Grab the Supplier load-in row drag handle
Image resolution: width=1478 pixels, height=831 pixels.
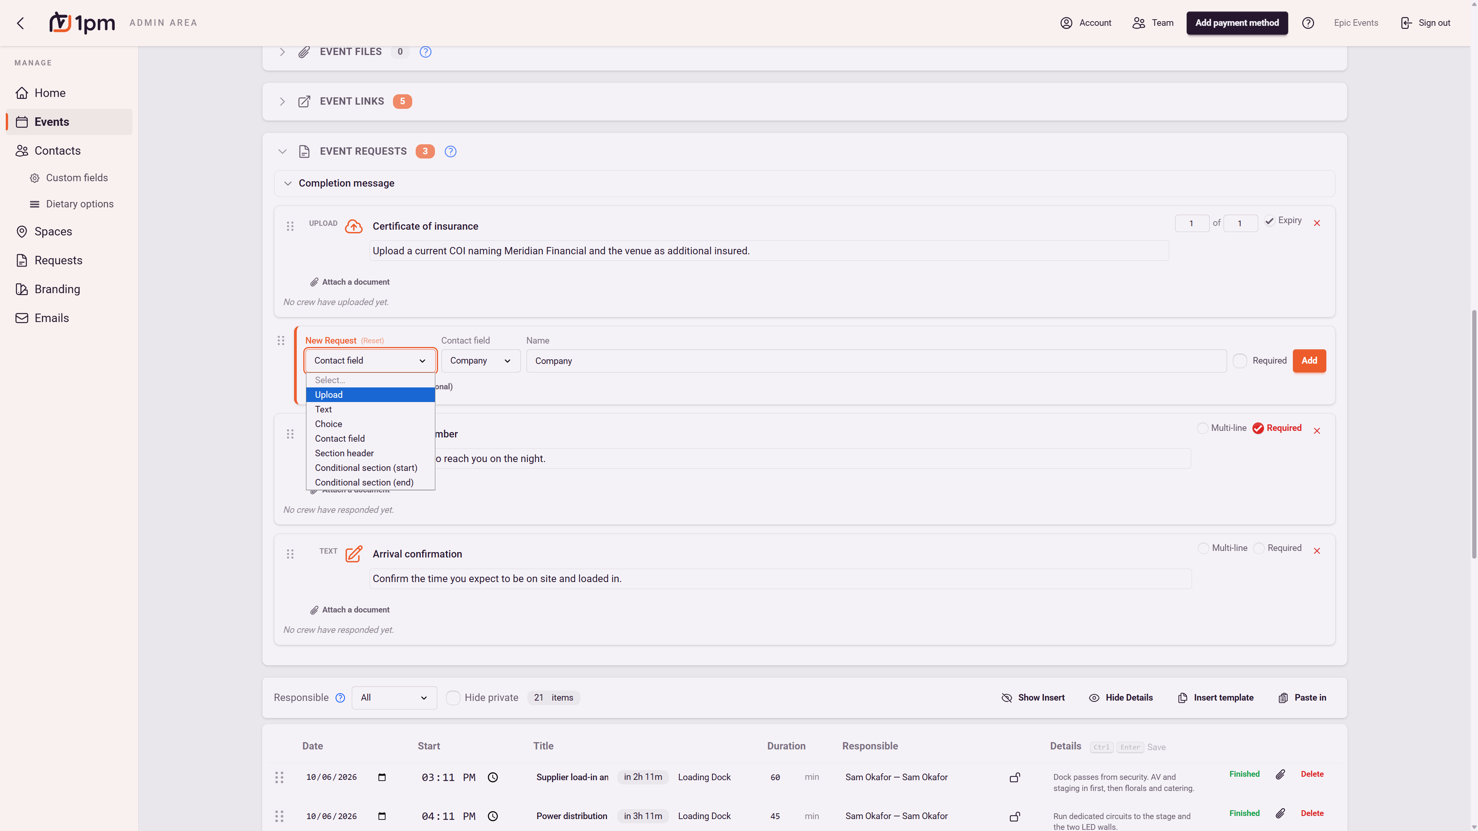tap(279, 777)
